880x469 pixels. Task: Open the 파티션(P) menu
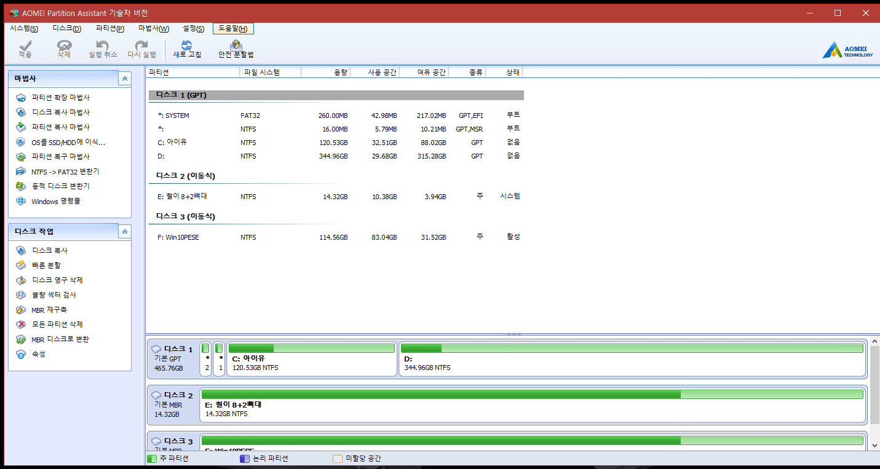click(x=110, y=29)
